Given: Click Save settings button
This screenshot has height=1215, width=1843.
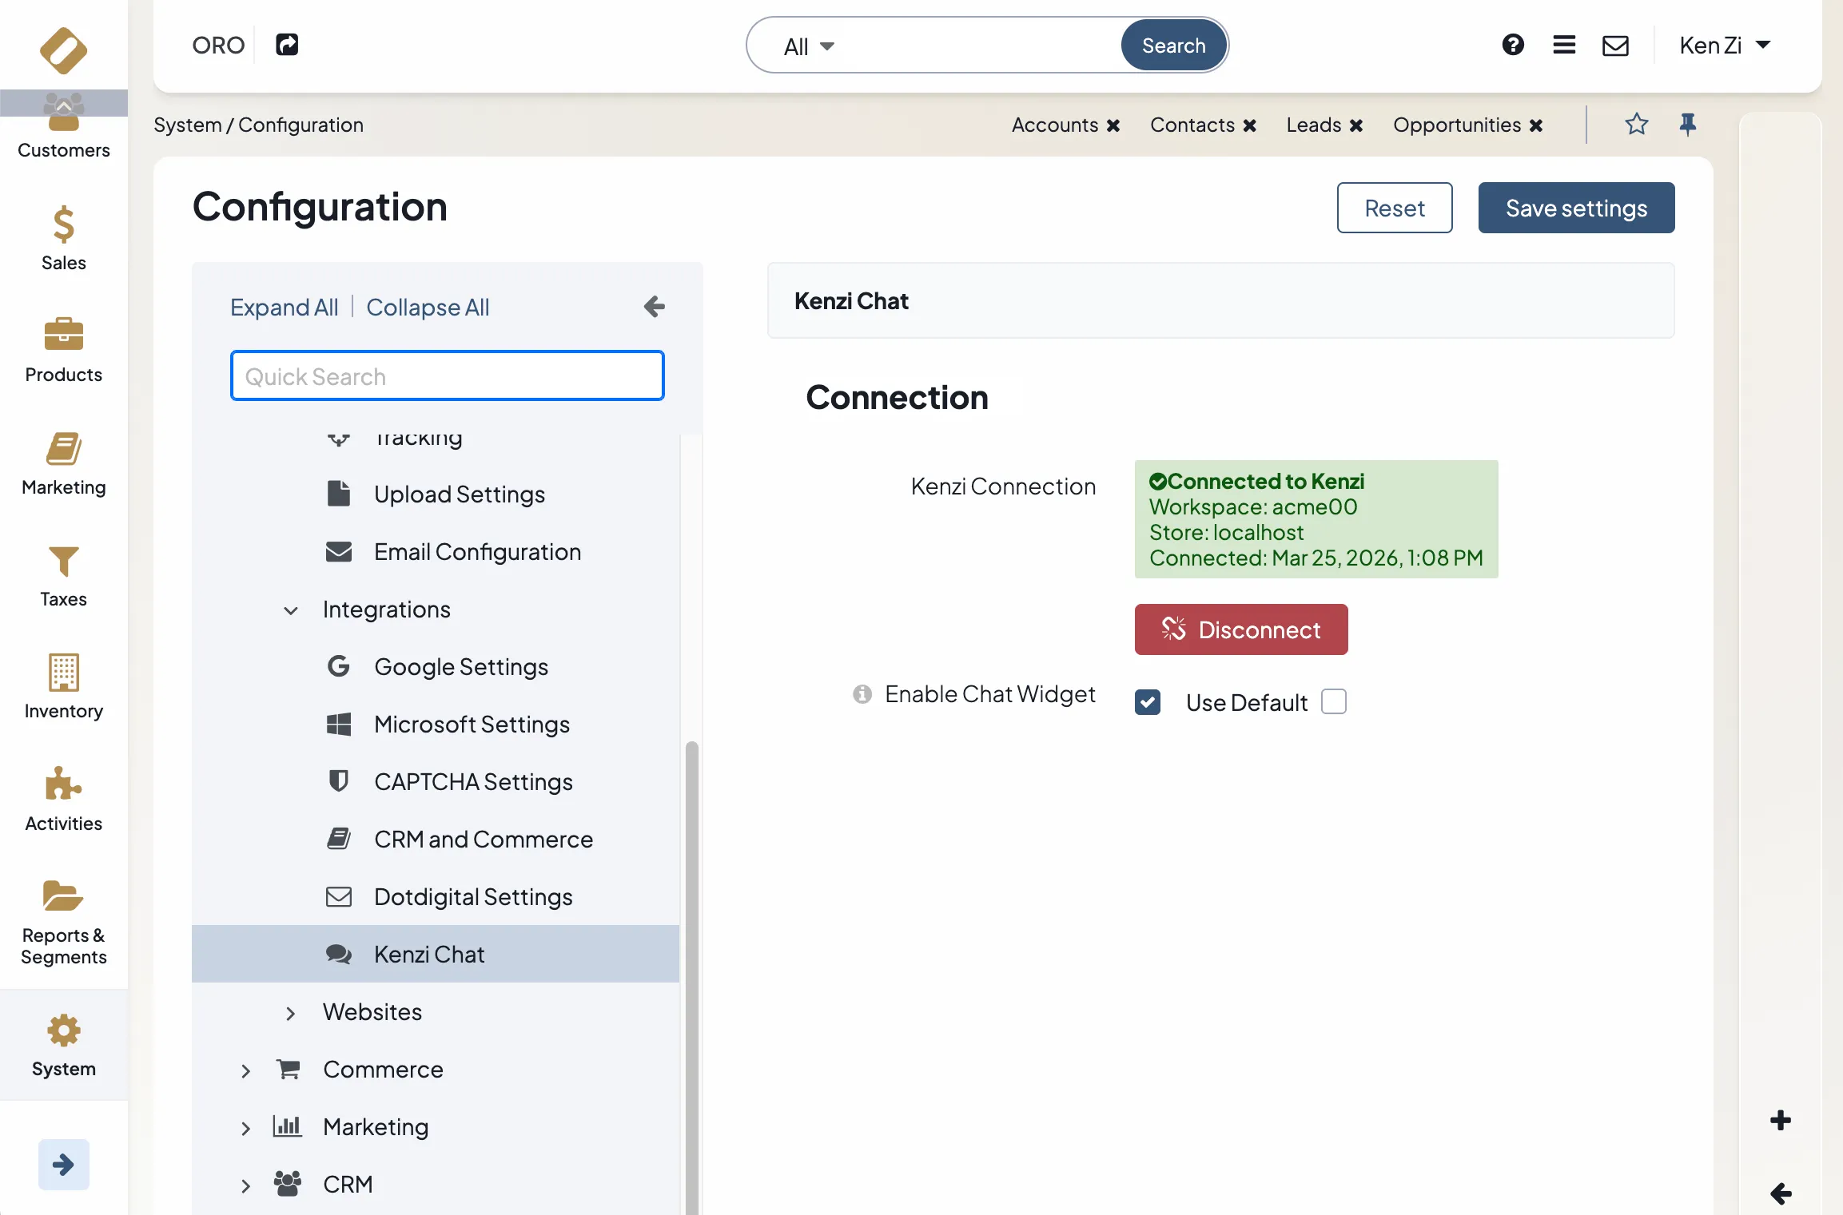Looking at the screenshot, I should point(1576,208).
